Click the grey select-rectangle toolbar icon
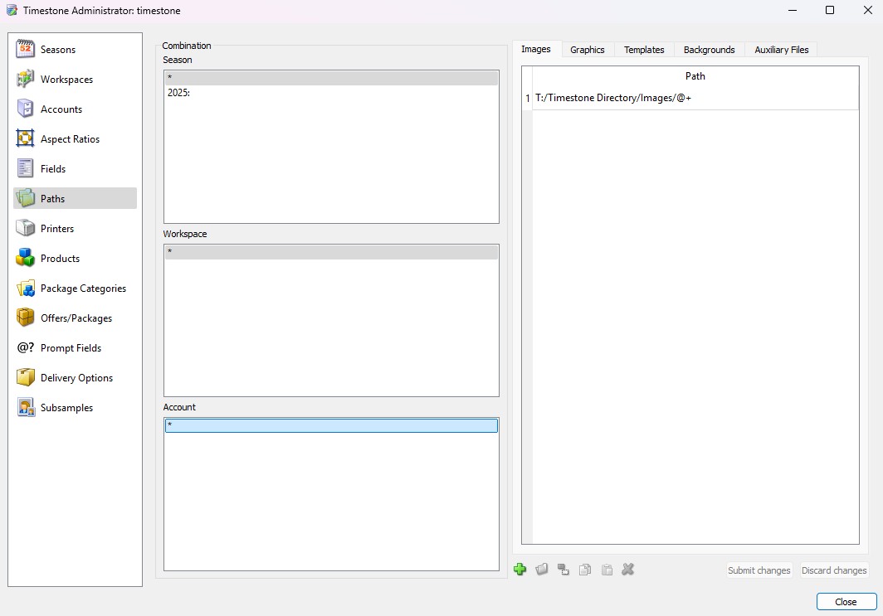This screenshot has width=883, height=616. click(563, 570)
